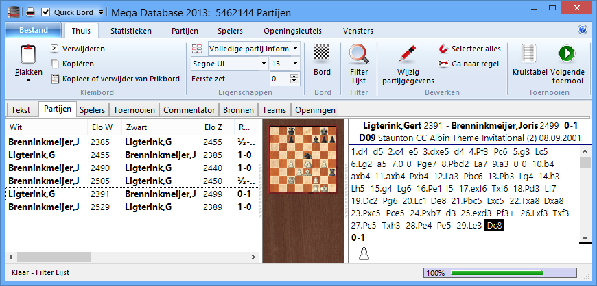Open the Vensters ribbon tab
The width and height of the screenshot is (597, 286).
tap(358, 31)
